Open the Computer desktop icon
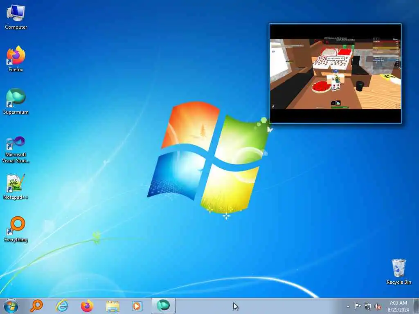 click(16, 17)
